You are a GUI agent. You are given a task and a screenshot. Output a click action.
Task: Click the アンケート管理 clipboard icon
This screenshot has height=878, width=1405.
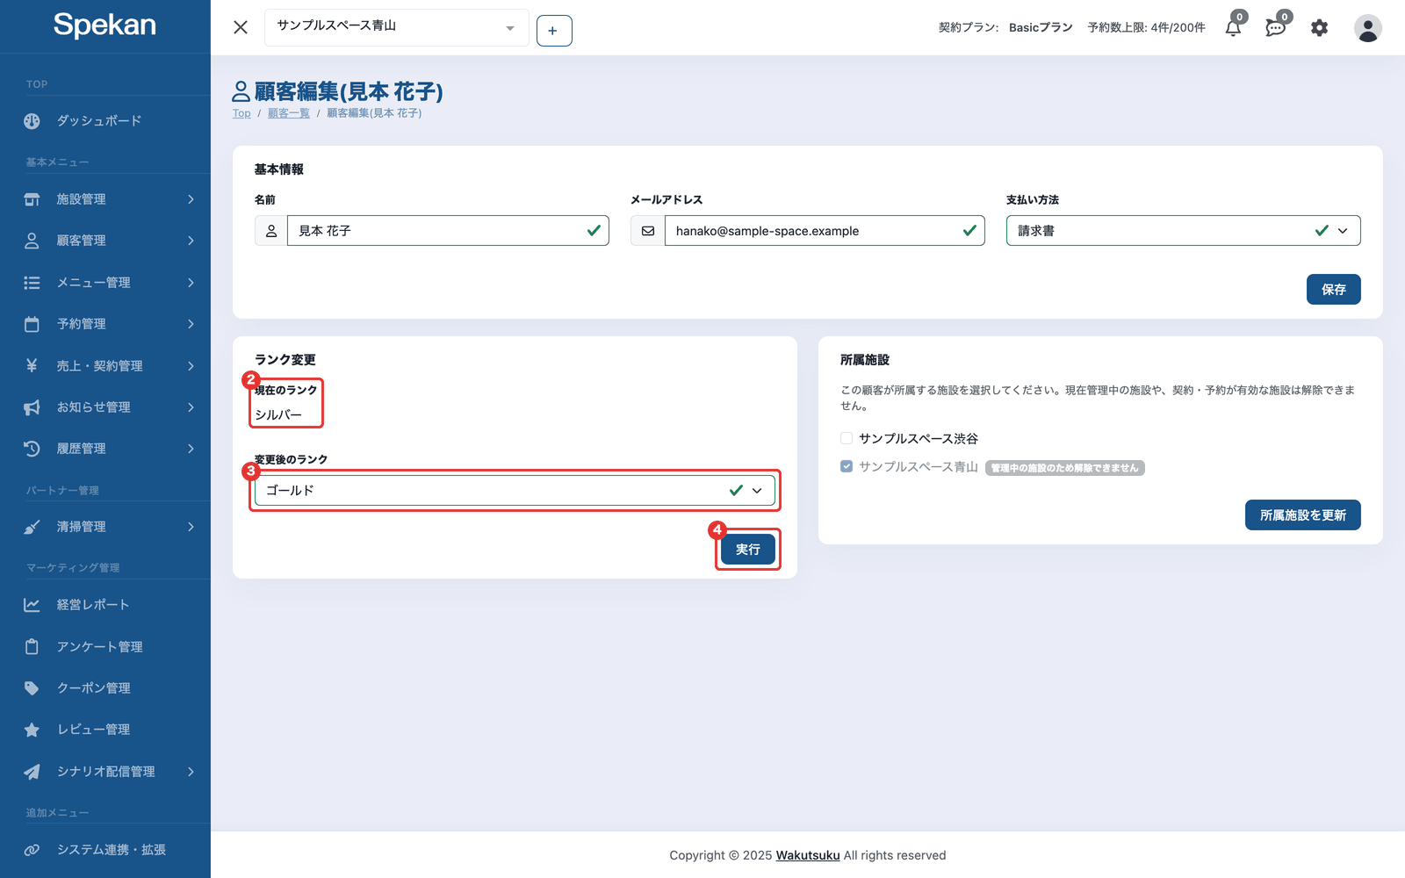coord(32,647)
